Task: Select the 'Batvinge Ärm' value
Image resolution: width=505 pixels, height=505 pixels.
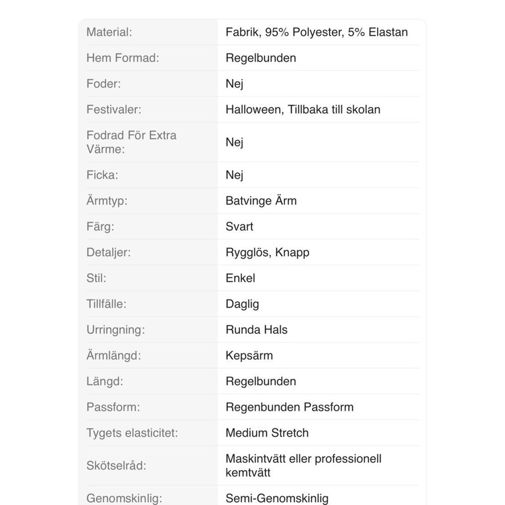Action: pos(261,201)
